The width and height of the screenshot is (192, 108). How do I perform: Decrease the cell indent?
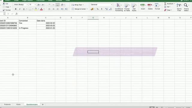(x=62, y=9)
